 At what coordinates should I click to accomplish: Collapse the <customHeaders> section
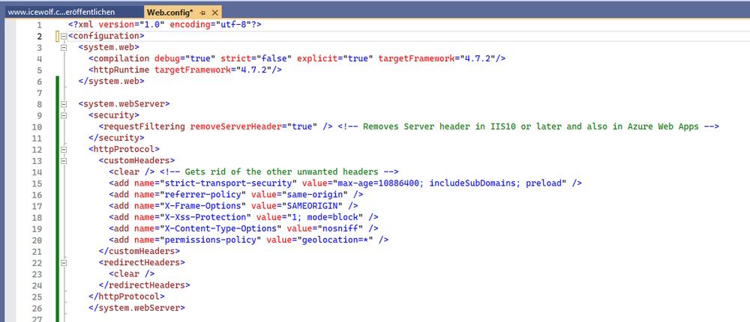(x=64, y=161)
